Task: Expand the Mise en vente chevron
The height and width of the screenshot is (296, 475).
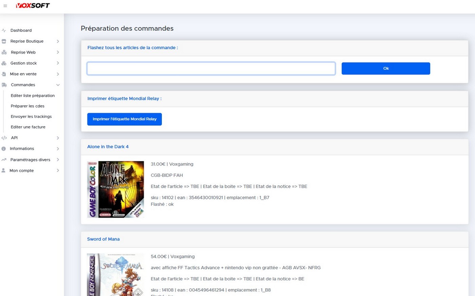Action: [x=58, y=74]
